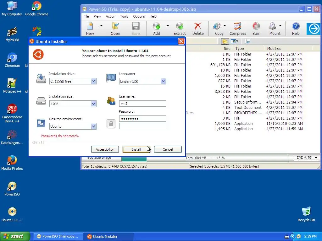Expand the Installation drive dropdown
Image resolution: width=322 pixels, height=241 pixels.
[x=93, y=81]
